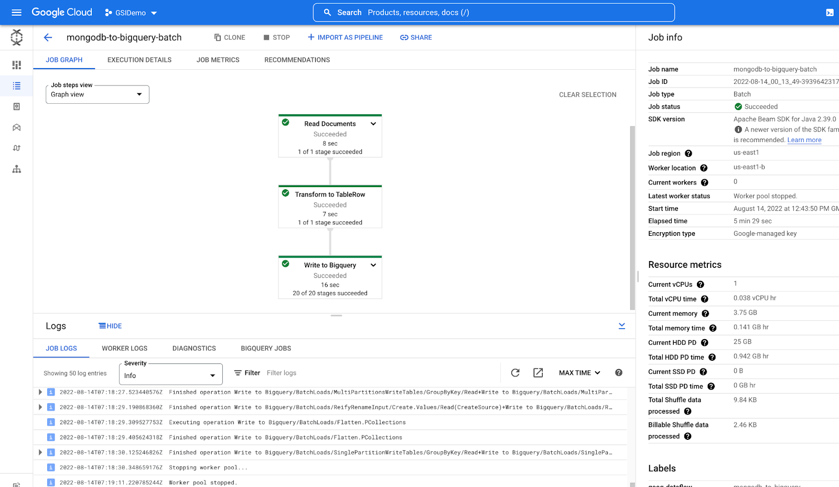Select the Transform to TableRow step

(x=330, y=207)
